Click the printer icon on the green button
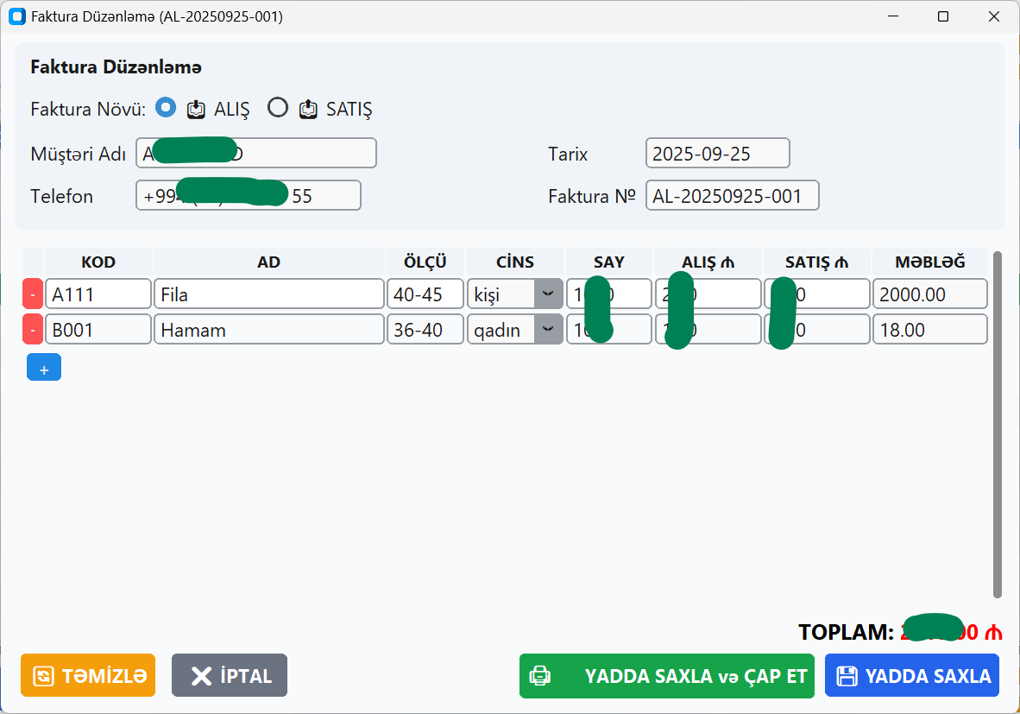The image size is (1020, 714). point(539,676)
